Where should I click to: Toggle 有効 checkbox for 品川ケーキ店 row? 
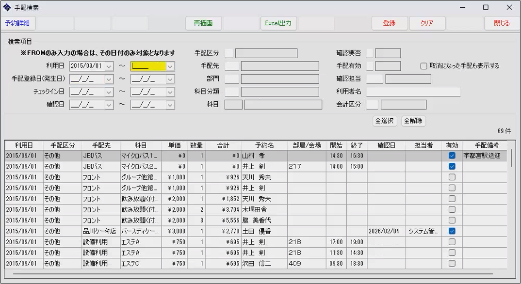(452, 231)
